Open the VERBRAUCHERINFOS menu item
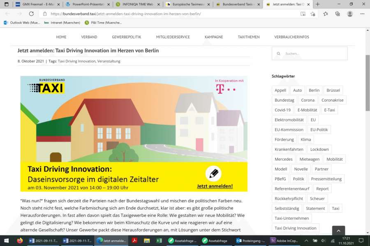 291,37
